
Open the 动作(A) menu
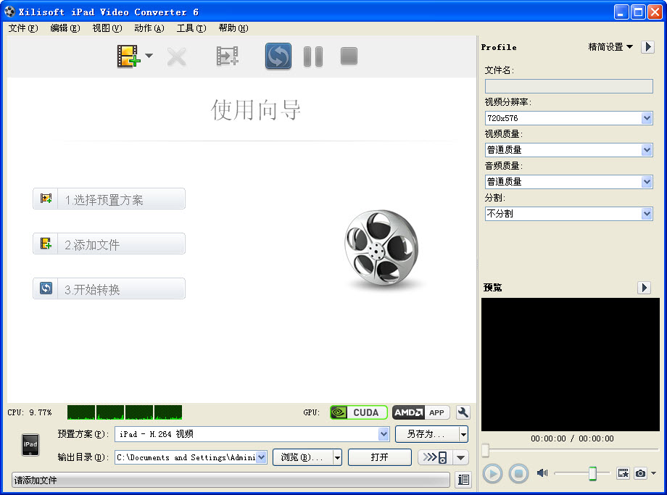coord(149,28)
